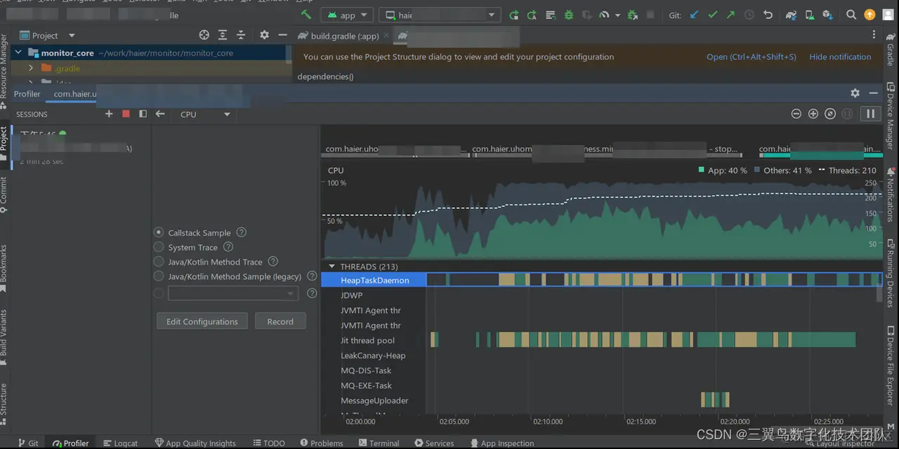899x449 pixels.
Task: Open the Terminal tool window
Action: click(379, 443)
